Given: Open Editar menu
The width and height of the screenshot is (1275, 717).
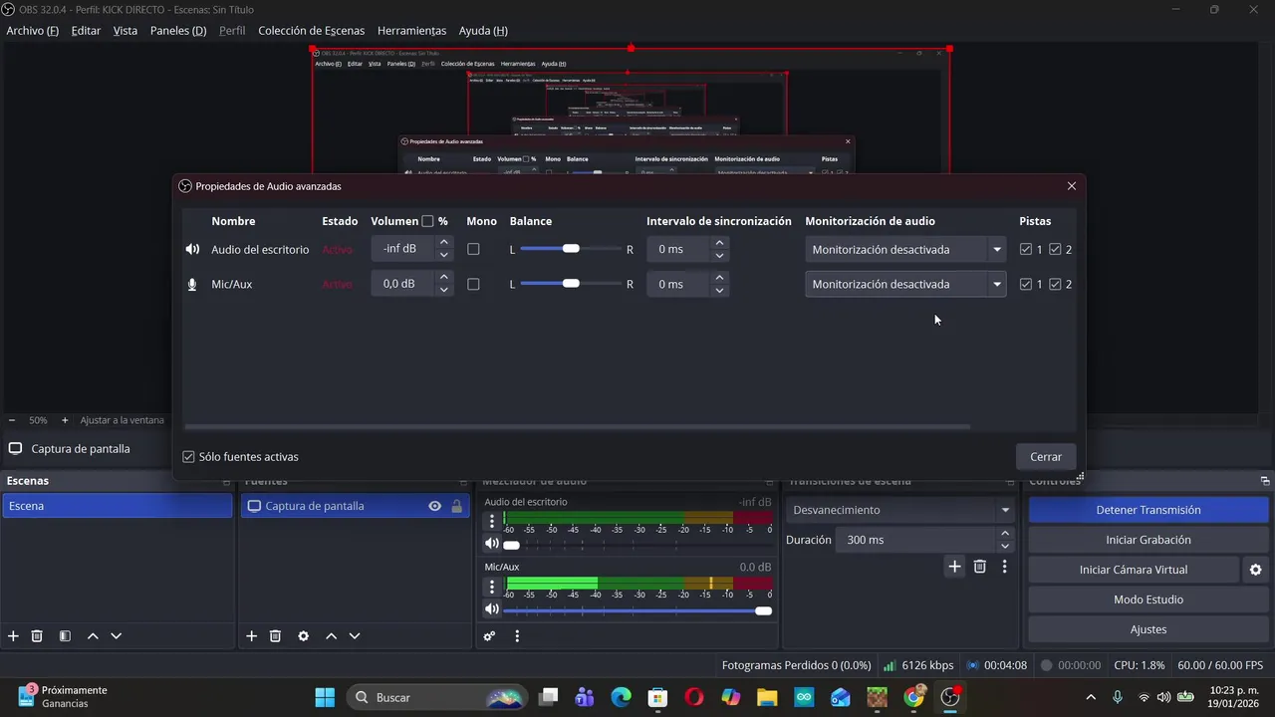Looking at the screenshot, I should pyautogui.click(x=86, y=31).
